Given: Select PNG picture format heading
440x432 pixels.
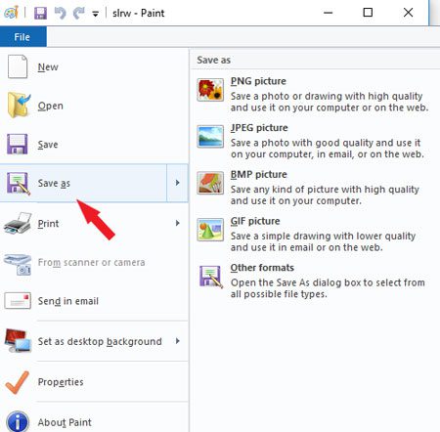Looking at the screenshot, I should pos(258,81).
